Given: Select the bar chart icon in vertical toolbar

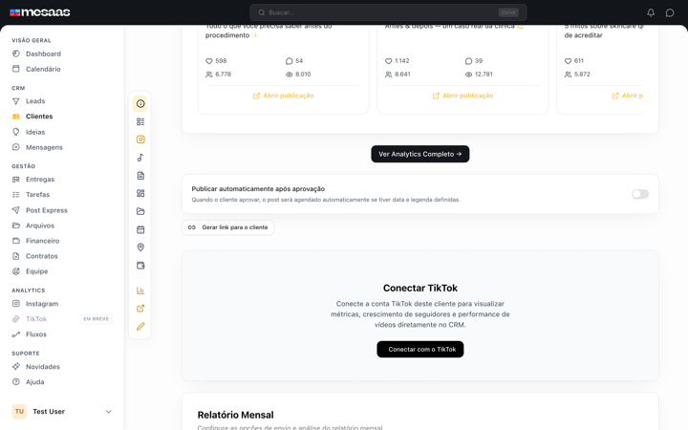Looking at the screenshot, I should 140,290.
